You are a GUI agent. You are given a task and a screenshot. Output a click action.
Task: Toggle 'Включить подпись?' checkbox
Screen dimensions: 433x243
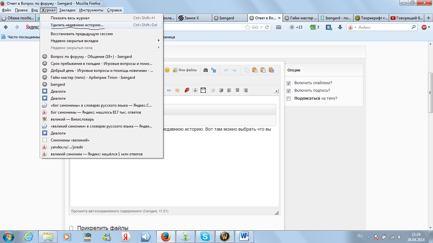point(288,91)
